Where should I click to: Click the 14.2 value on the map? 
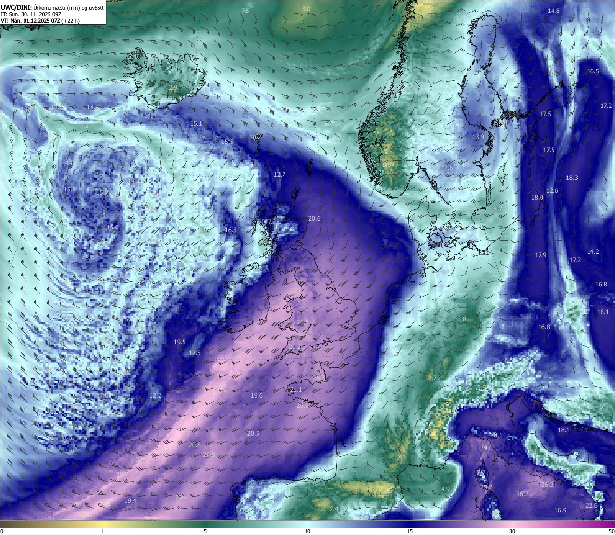tap(593, 251)
